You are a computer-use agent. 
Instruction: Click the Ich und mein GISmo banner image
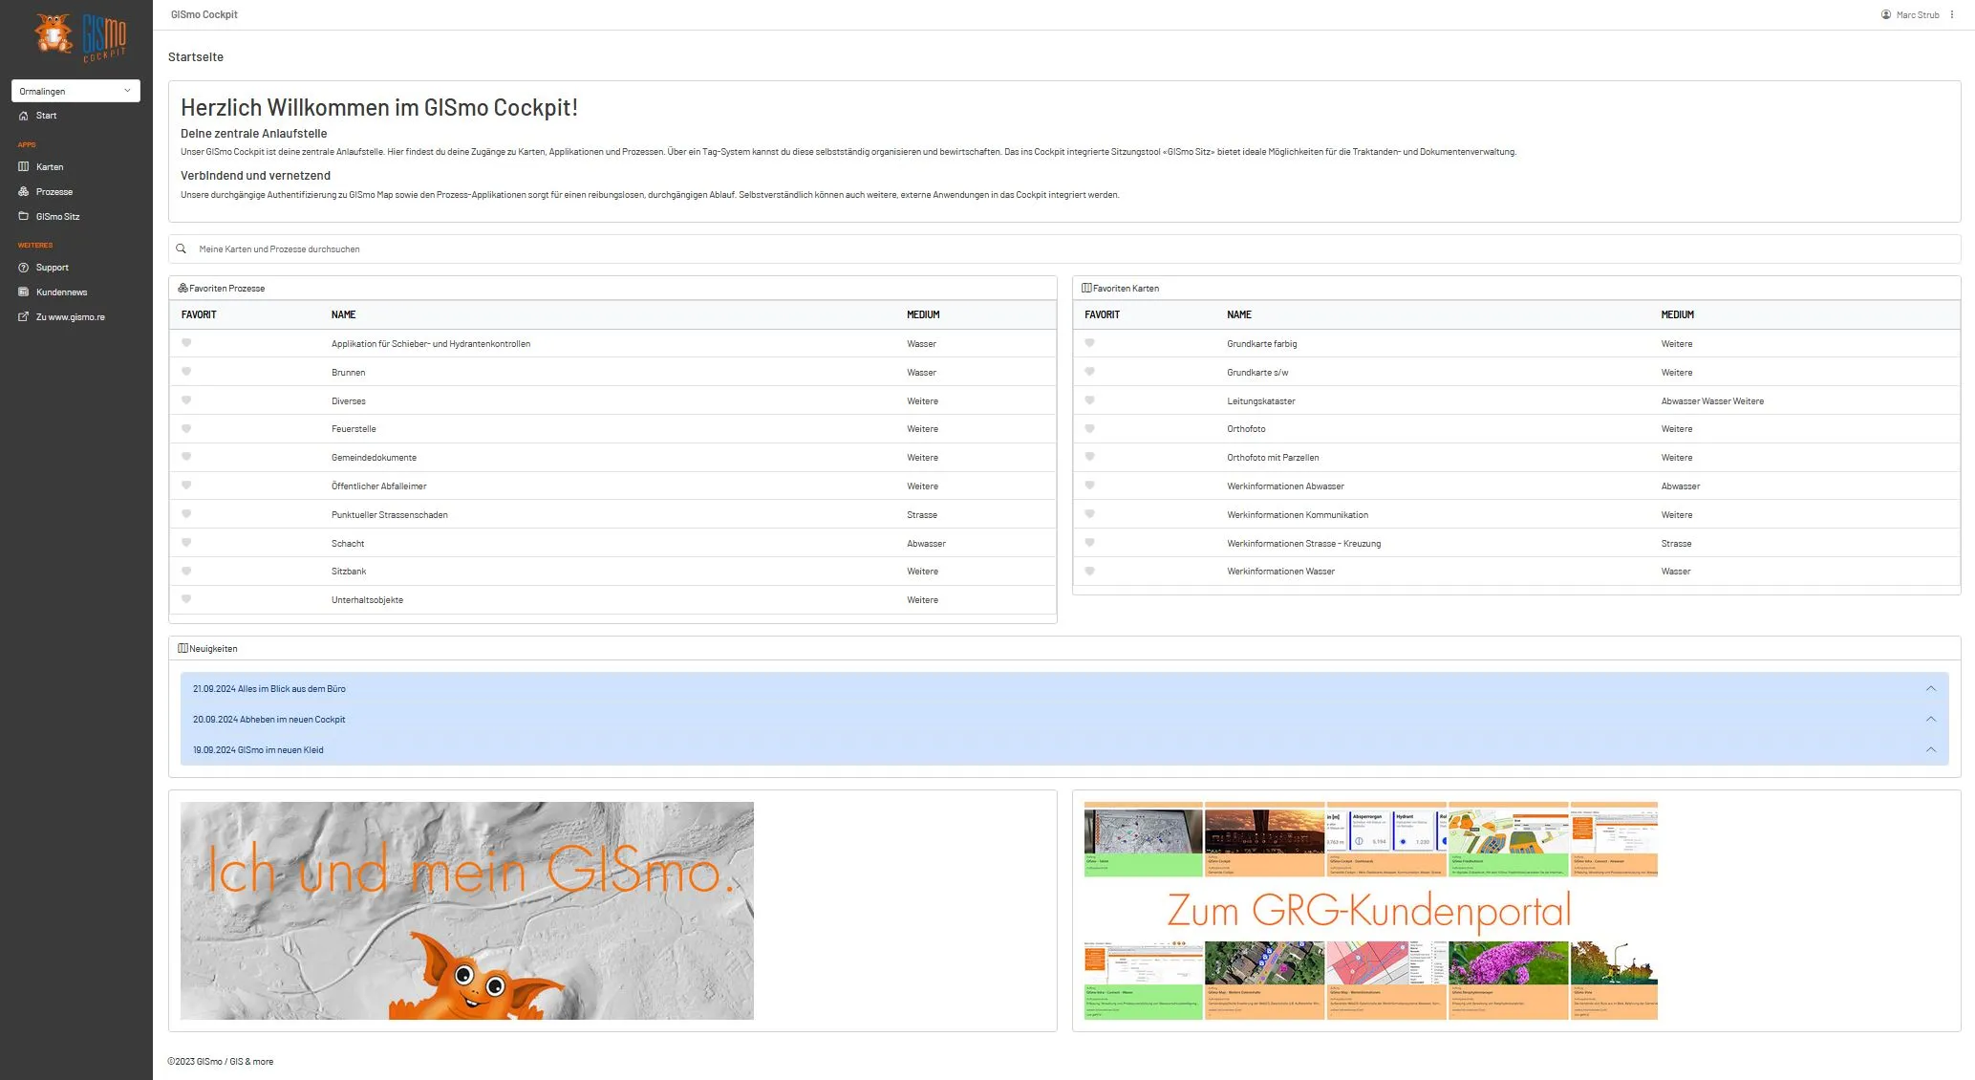[466, 910]
